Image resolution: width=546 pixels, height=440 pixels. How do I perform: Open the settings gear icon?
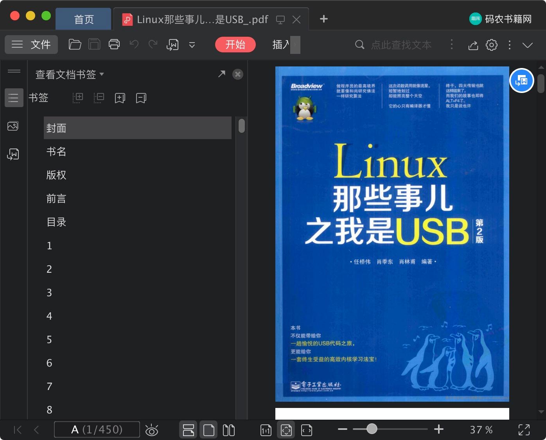[x=492, y=45]
